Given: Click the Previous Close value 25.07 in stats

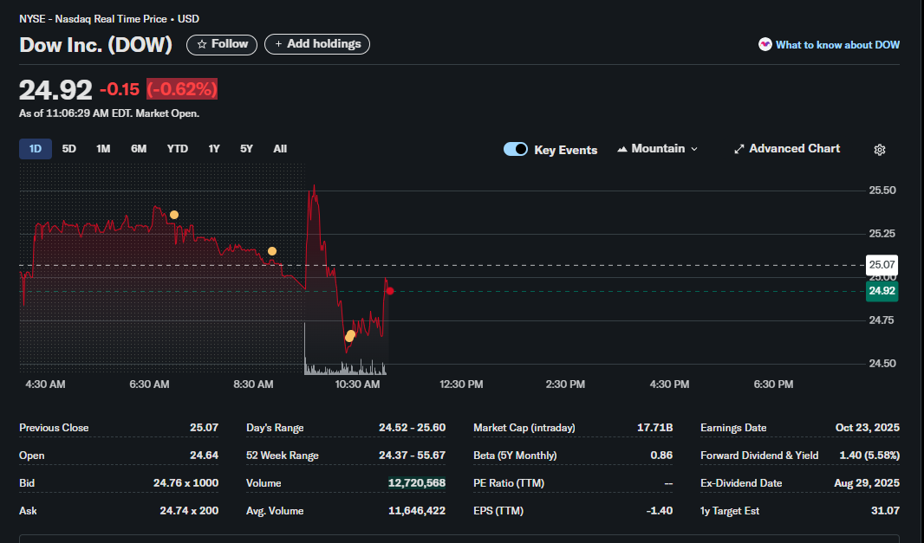Looking at the screenshot, I should [204, 428].
